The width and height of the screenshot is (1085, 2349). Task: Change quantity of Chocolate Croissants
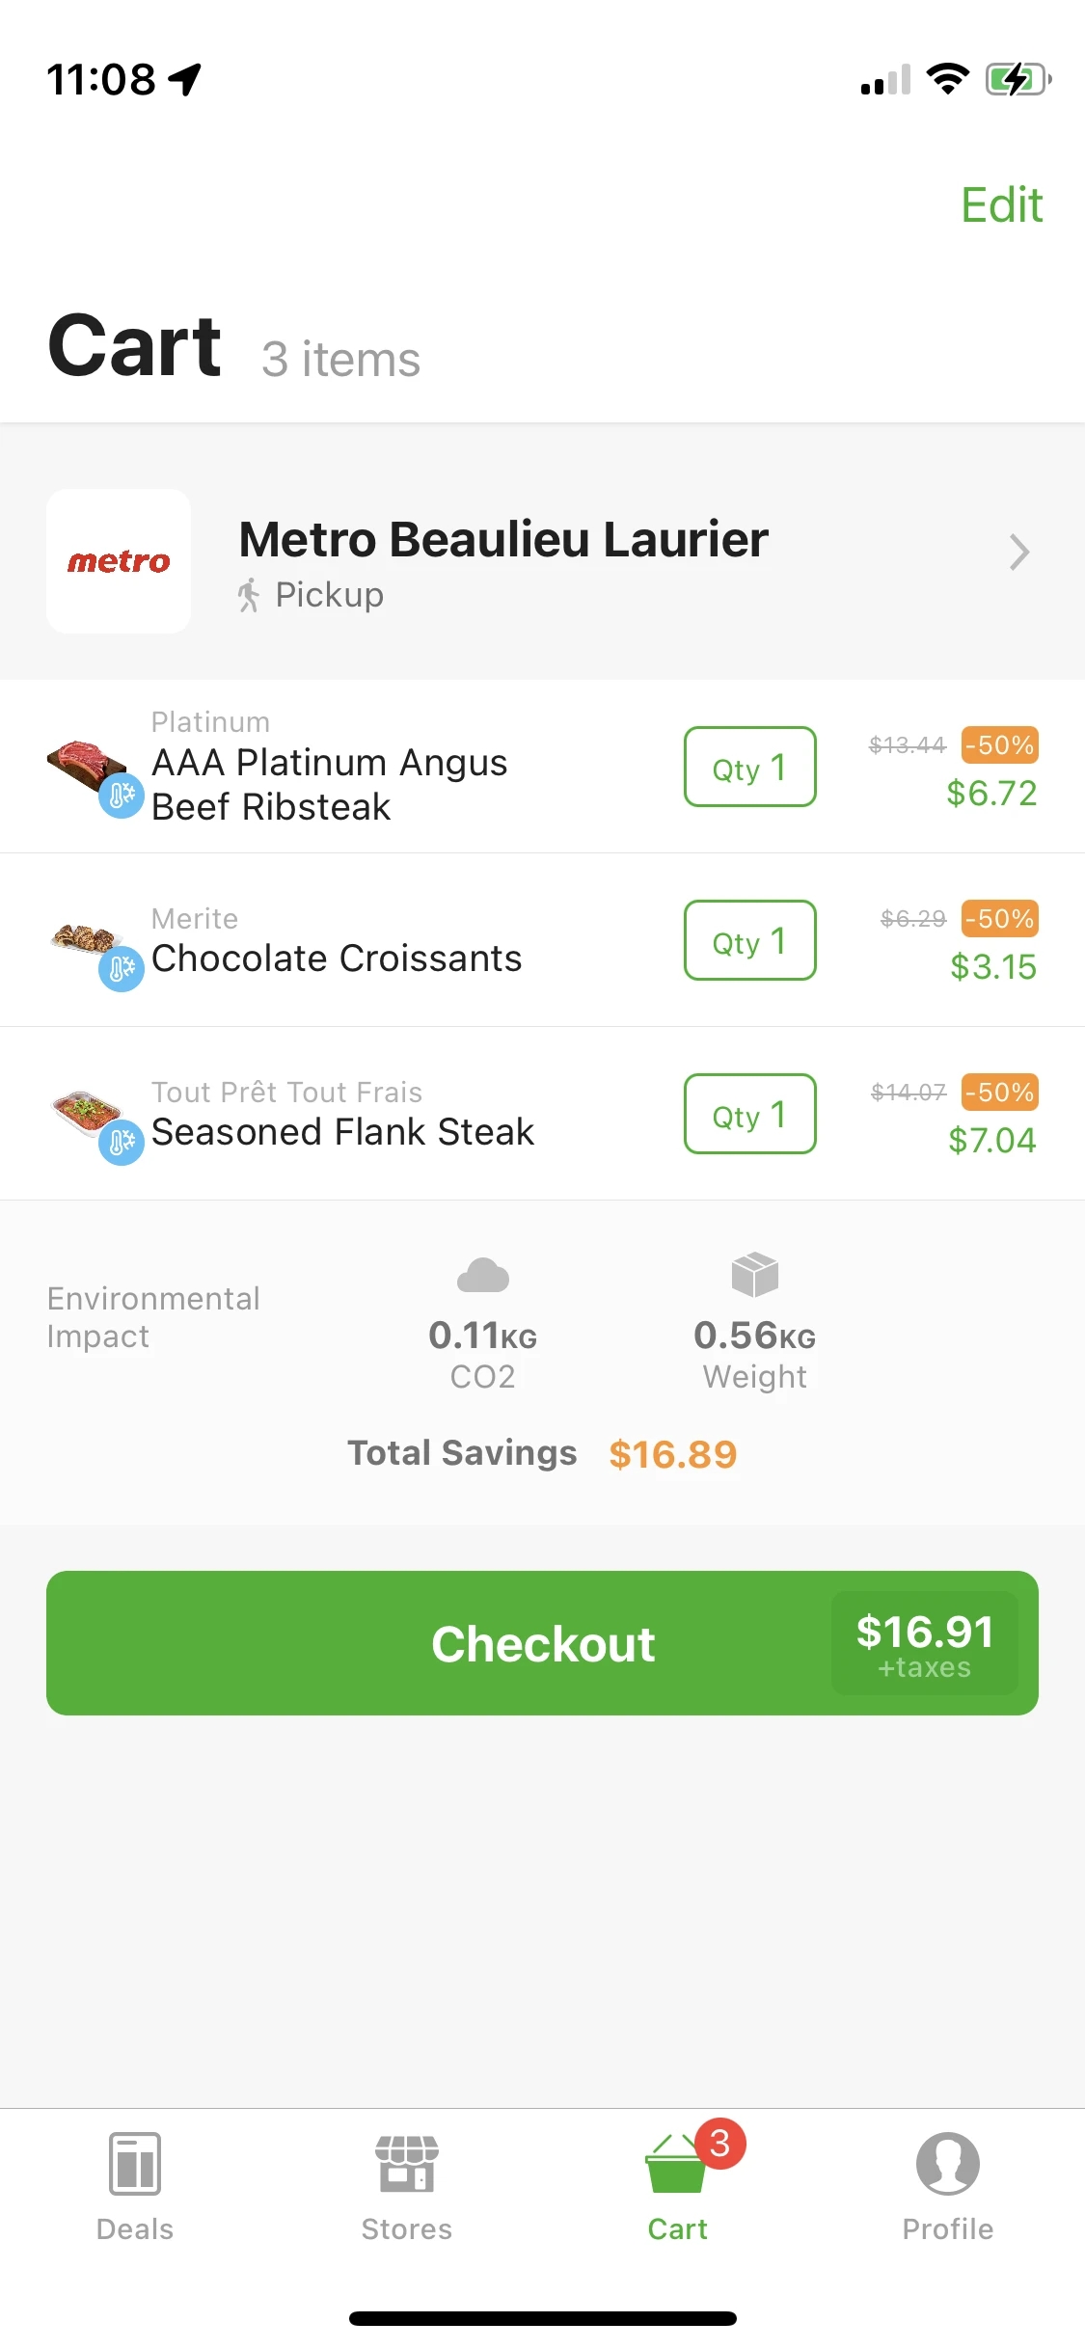click(749, 940)
